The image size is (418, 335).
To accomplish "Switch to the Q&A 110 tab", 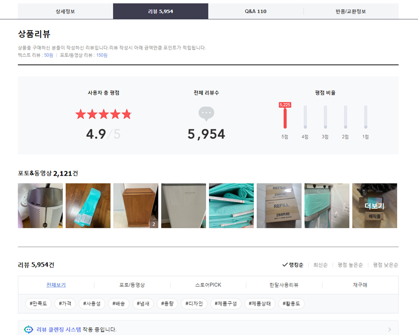I will click(256, 11).
